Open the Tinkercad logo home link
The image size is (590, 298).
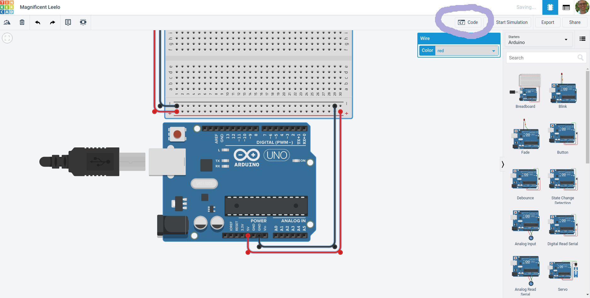click(7, 7)
